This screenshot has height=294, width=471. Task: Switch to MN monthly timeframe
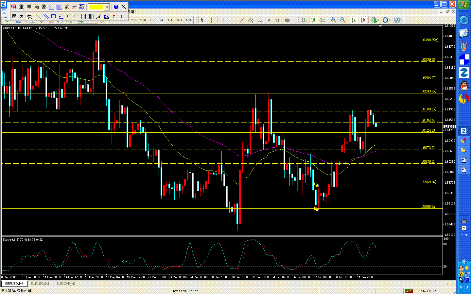click(188, 20)
